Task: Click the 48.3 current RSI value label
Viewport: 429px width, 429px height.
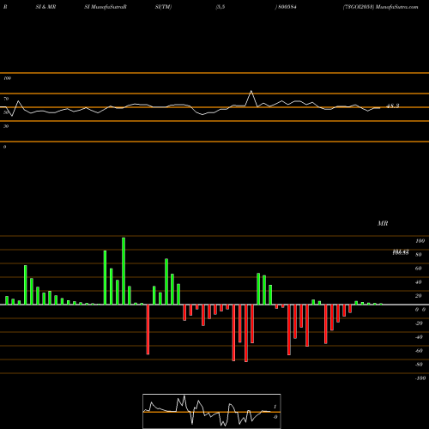Action: pos(392,106)
